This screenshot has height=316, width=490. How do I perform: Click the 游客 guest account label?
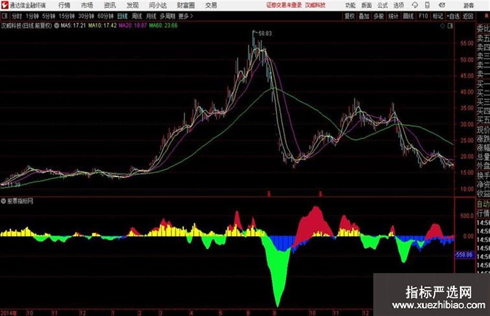pos(469,5)
